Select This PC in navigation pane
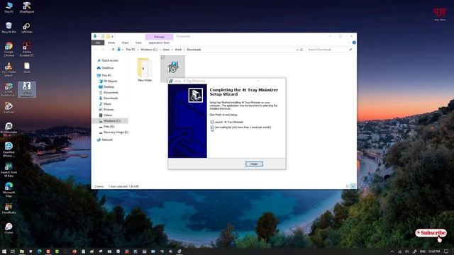This screenshot has width=454, height=255. pos(106,76)
